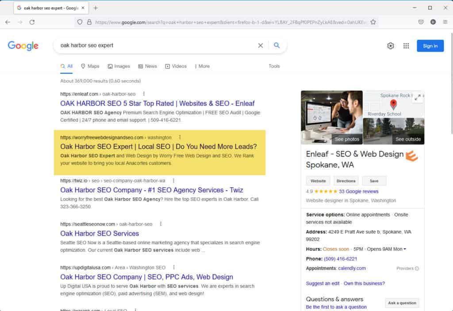Select the All search tab
Screen dimensions: 453x311
point(67,66)
